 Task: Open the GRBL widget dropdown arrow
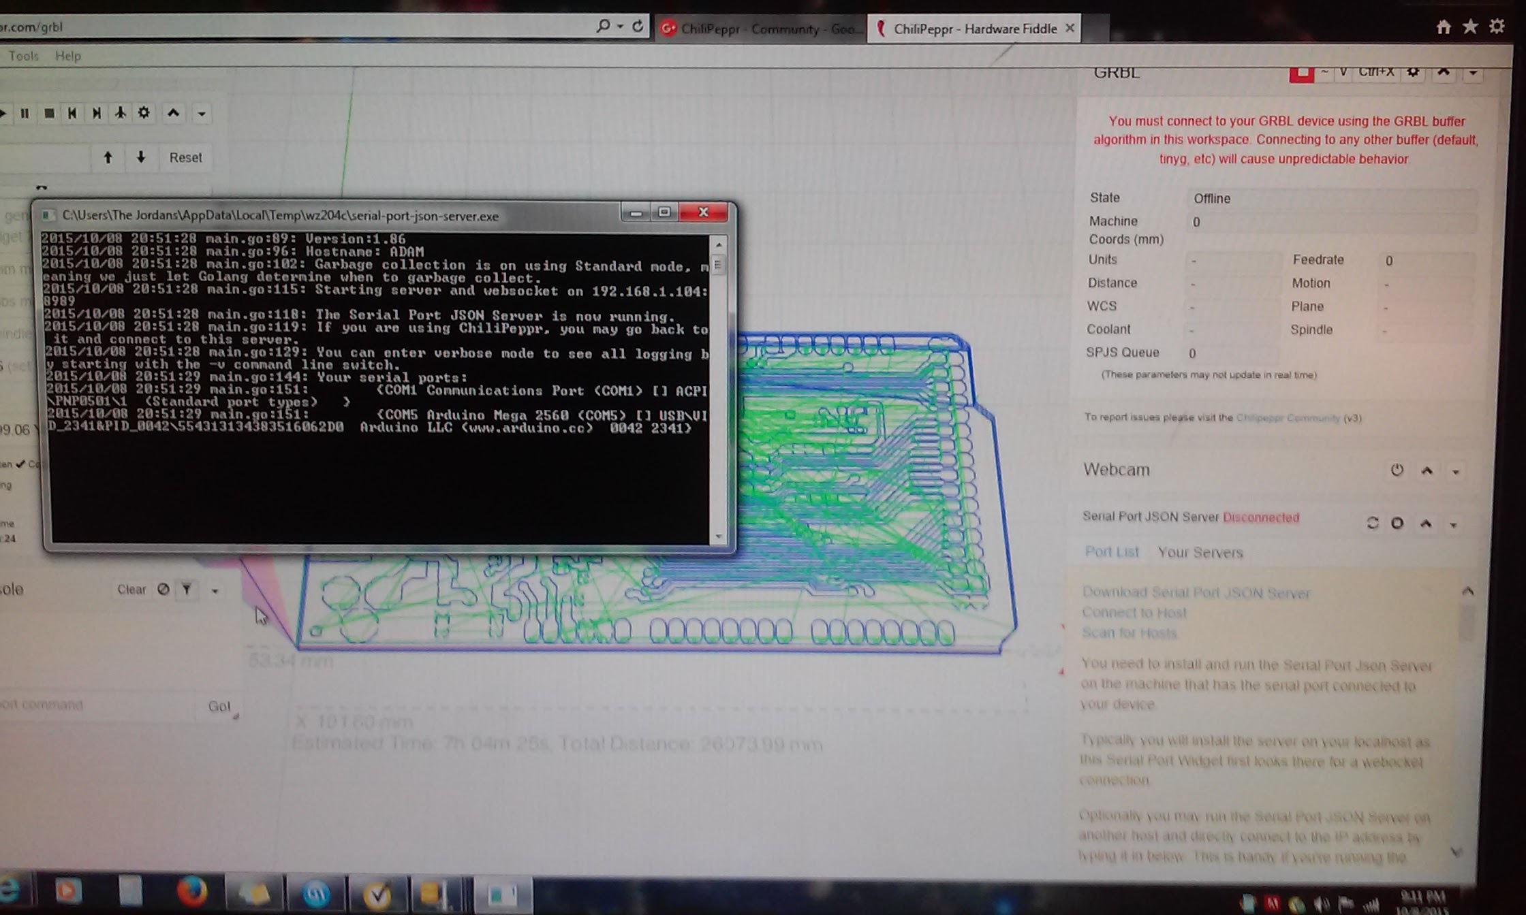(x=1473, y=73)
